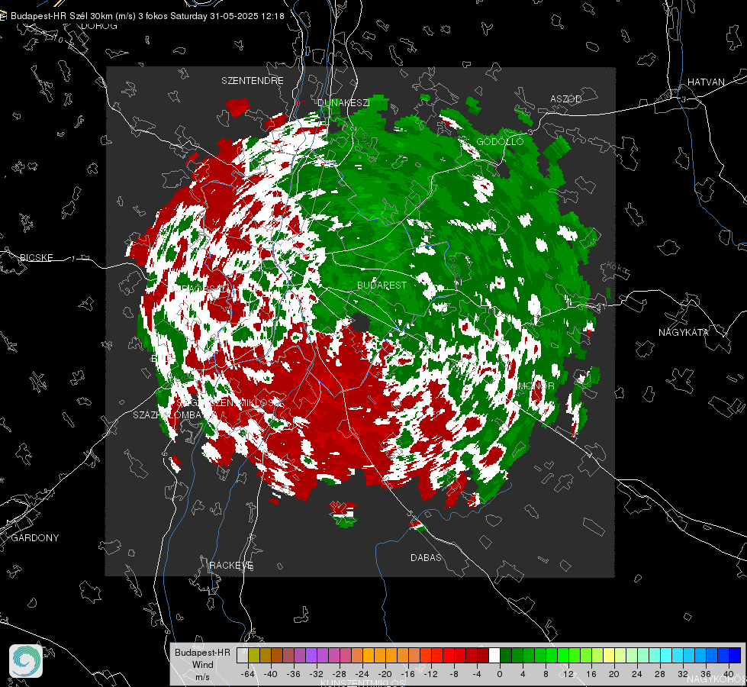
Task: Click the swirl weather service logo
Action: 26,661
